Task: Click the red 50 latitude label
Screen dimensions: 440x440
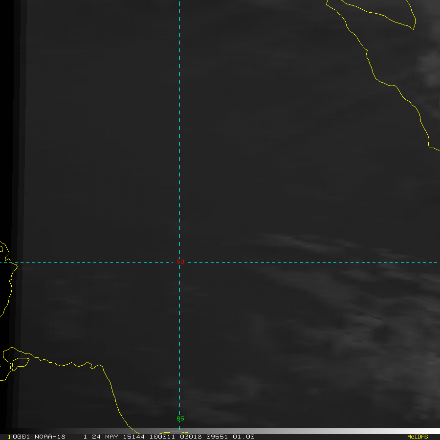Action: click(180, 262)
